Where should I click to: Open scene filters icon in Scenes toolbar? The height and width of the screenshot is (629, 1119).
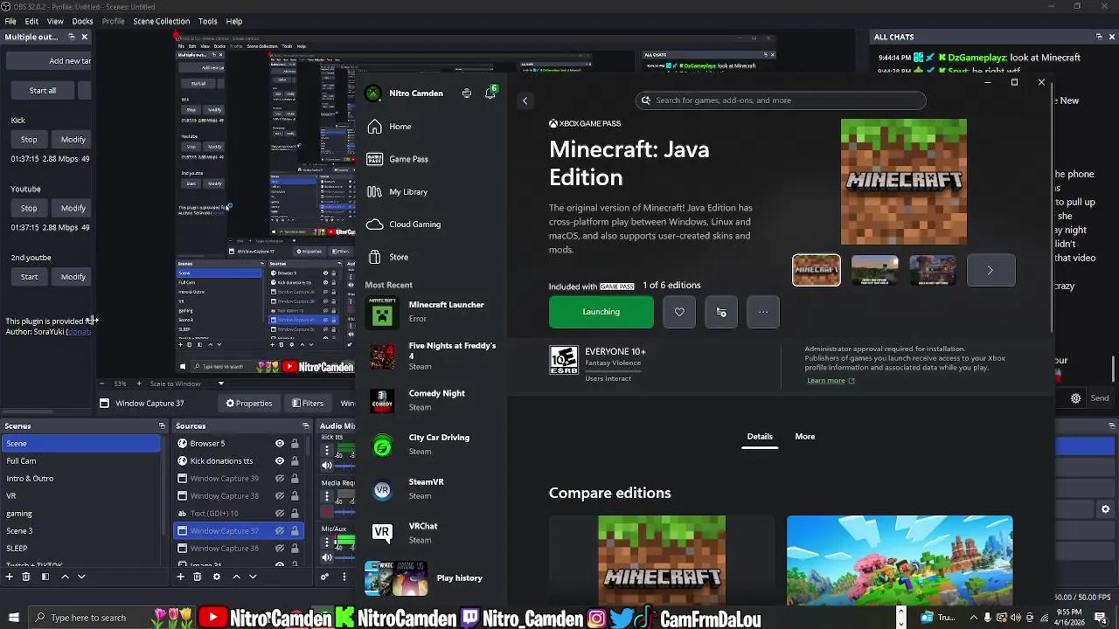[45, 577]
